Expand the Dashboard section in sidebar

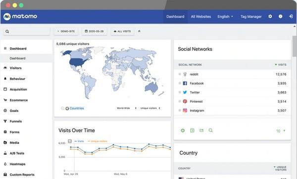(x=18, y=48)
